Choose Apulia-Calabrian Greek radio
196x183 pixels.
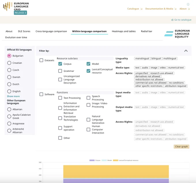pos(9,116)
